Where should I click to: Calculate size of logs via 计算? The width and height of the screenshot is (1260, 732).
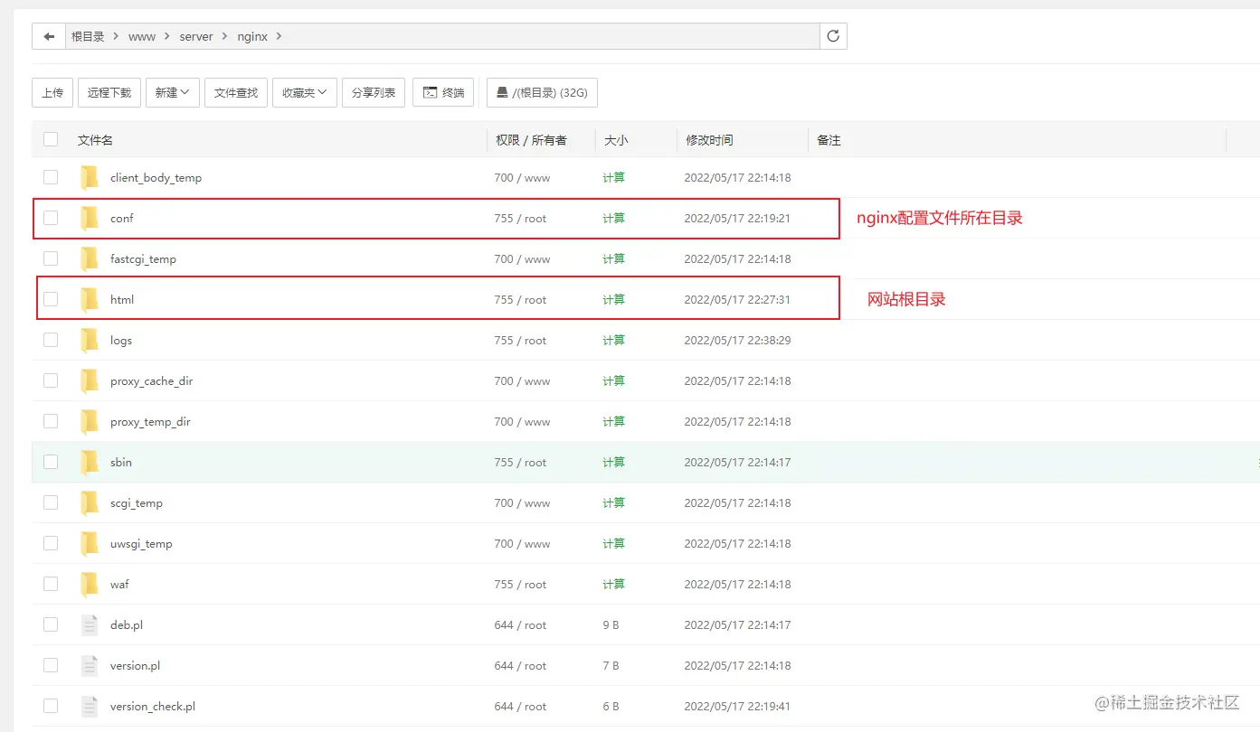613,340
